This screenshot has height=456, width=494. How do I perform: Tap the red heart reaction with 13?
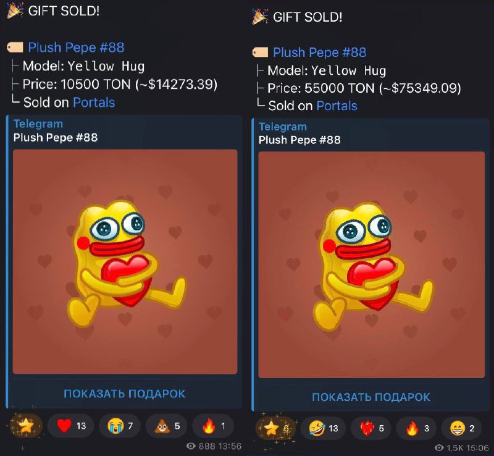point(71,426)
